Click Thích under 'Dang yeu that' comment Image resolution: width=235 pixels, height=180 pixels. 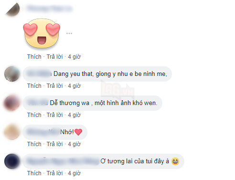[x=34, y=86]
